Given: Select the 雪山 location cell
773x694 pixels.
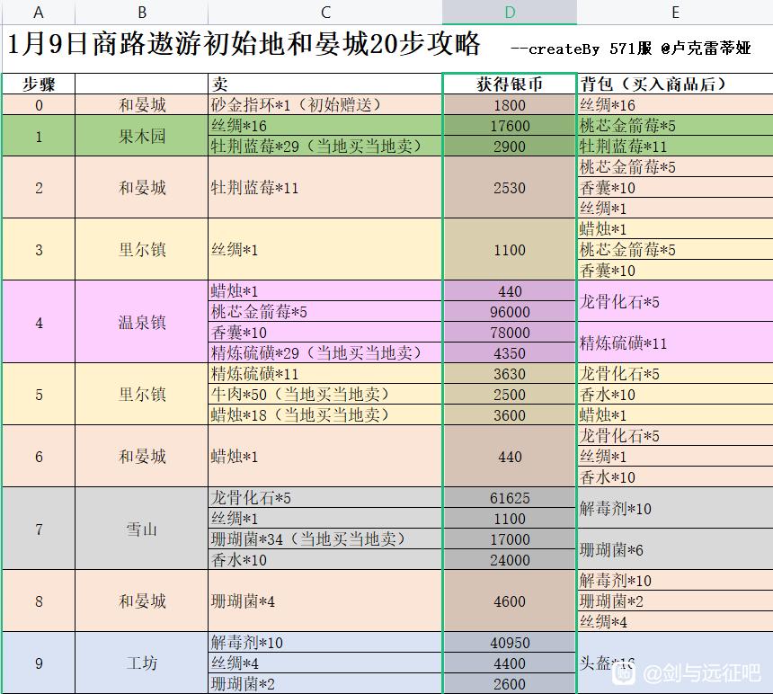Looking at the screenshot, I should click(142, 529).
